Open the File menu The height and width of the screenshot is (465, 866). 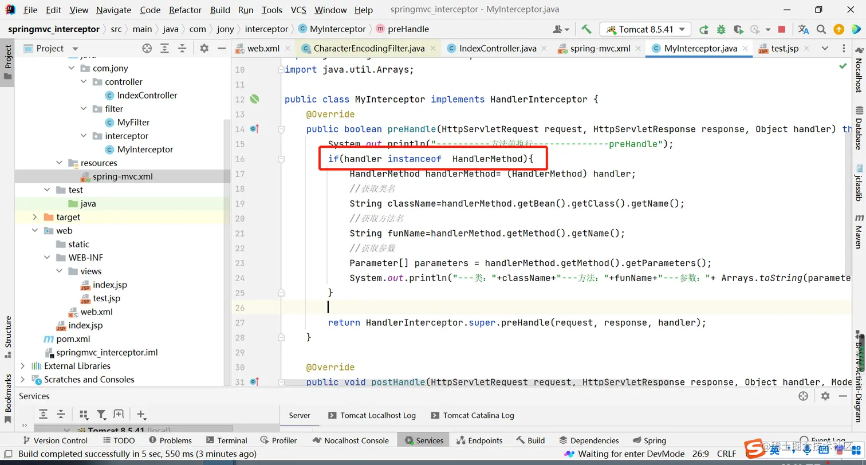tap(30, 10)
